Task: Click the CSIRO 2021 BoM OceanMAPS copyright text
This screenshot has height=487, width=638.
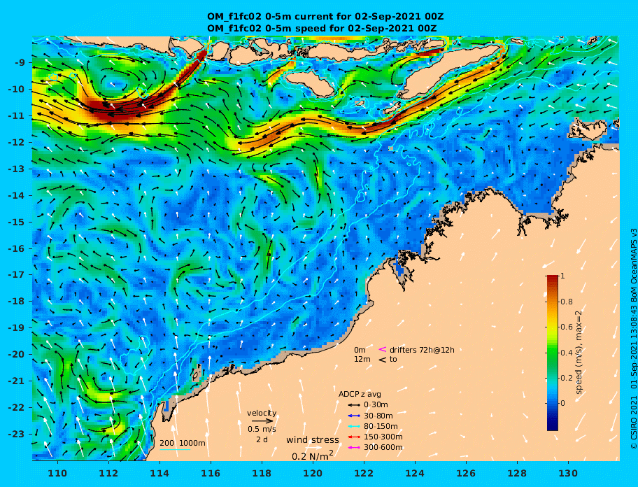Action: click(633, 339)
